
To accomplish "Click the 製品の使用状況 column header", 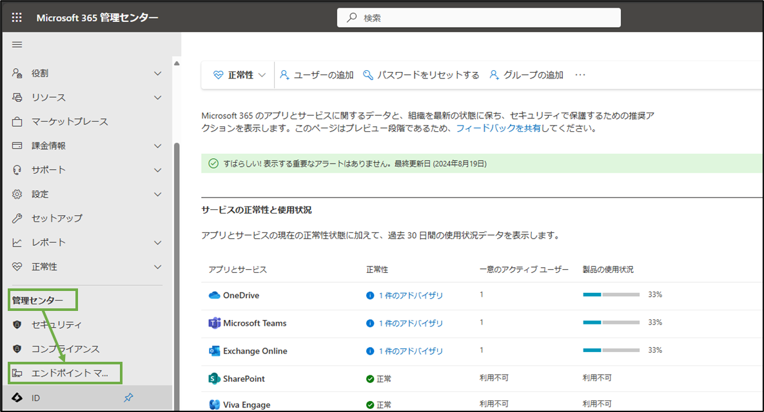I will point(608,270).
